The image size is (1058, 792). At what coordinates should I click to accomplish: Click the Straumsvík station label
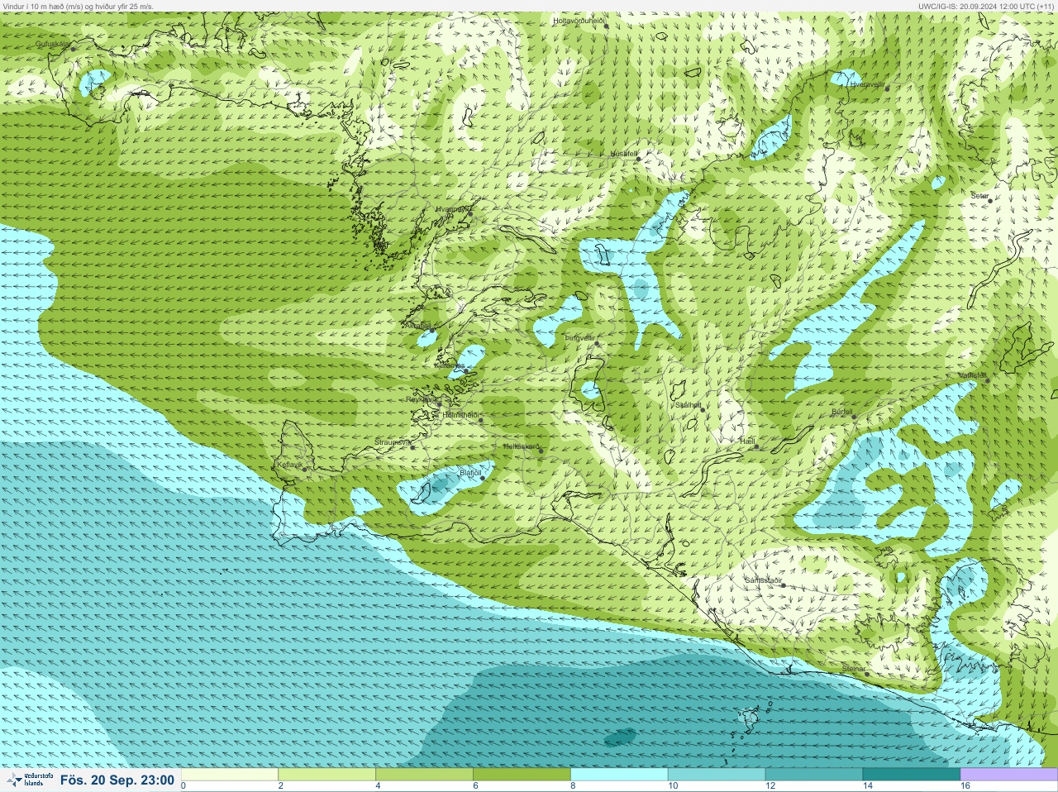(x=393, y=442)
